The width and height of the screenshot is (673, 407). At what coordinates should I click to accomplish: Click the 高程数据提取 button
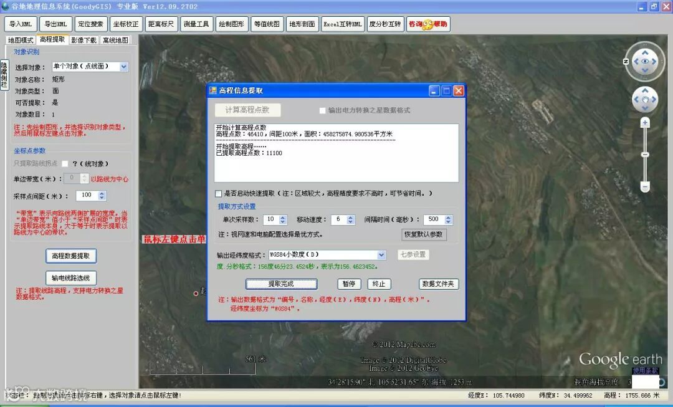(x=71, y=256)
